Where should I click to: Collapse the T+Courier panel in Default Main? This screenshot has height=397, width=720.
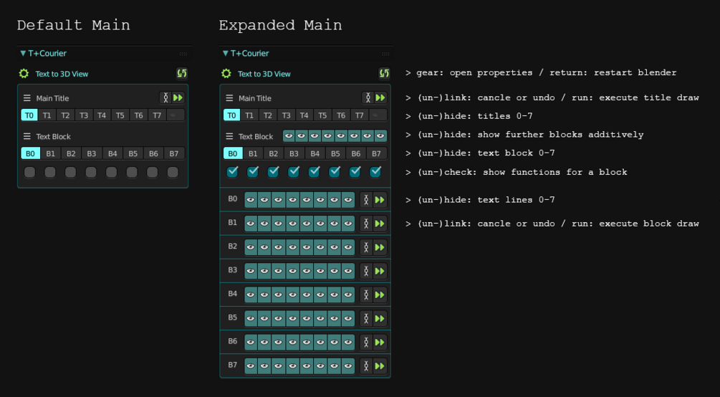click(23, 53)
